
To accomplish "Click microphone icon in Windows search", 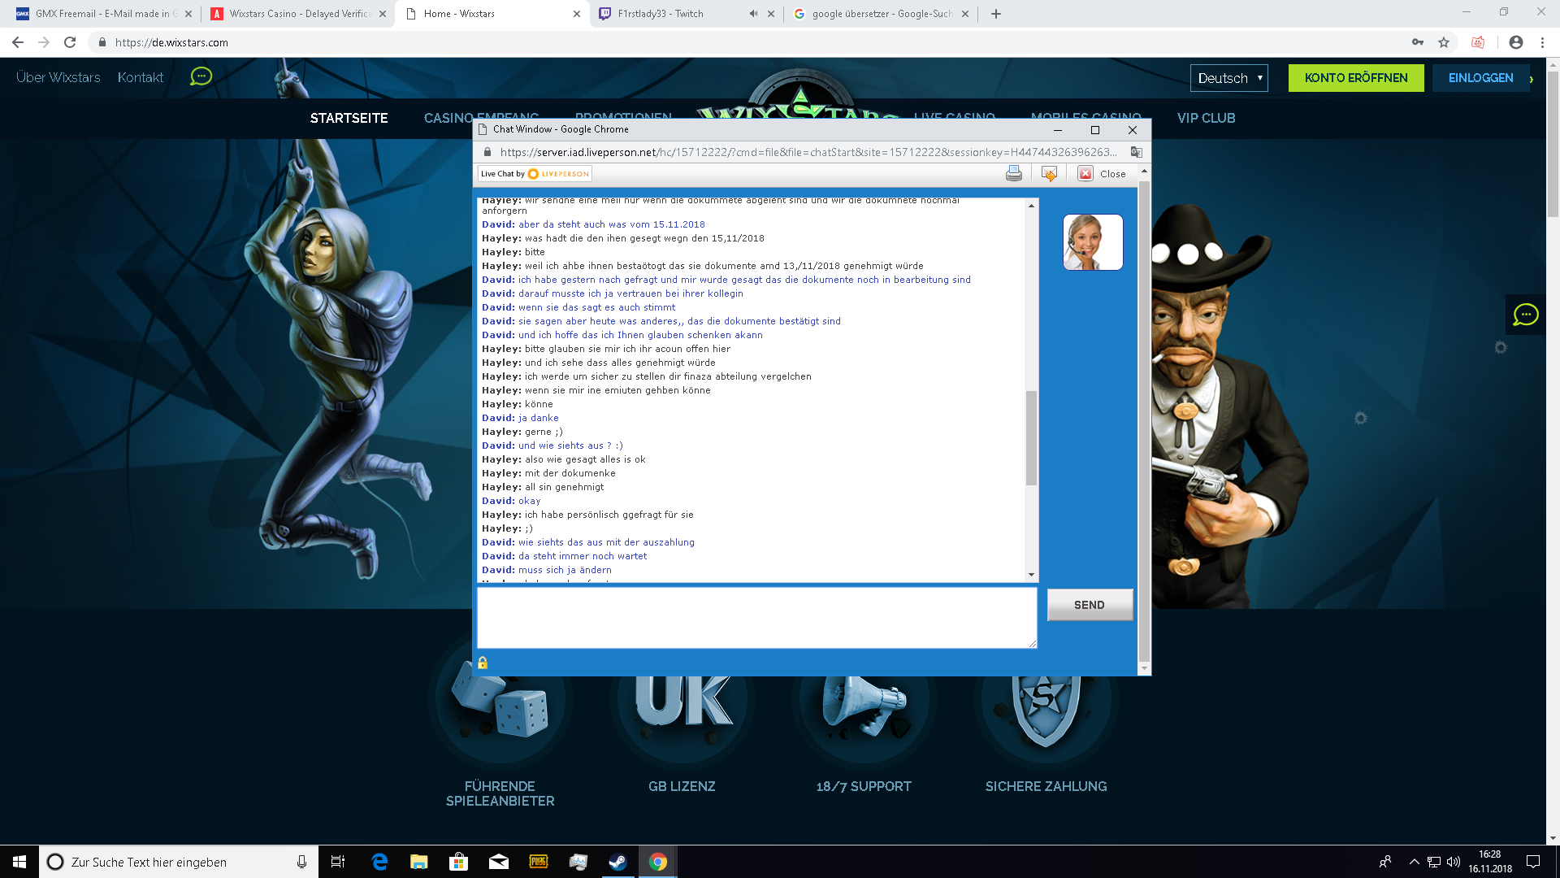I will tap(301, 862).
